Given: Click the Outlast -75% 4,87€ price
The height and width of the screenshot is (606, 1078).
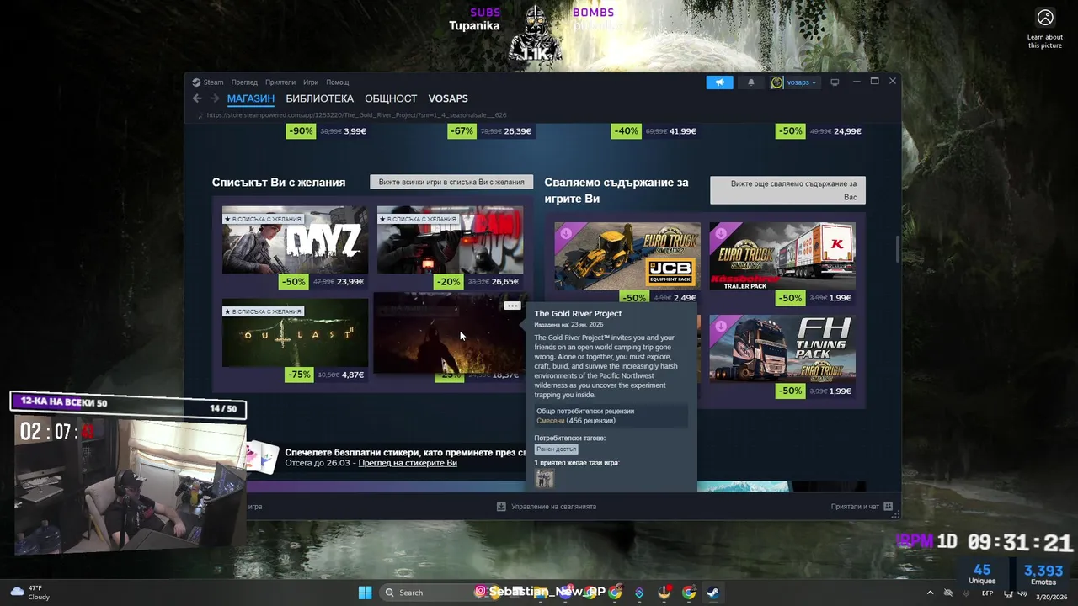Looking at the screenshot, I should 326,375.
